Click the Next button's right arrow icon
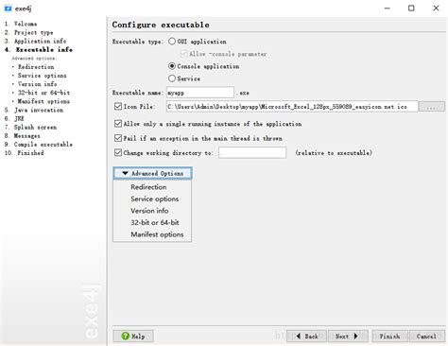 click(355, 336)
